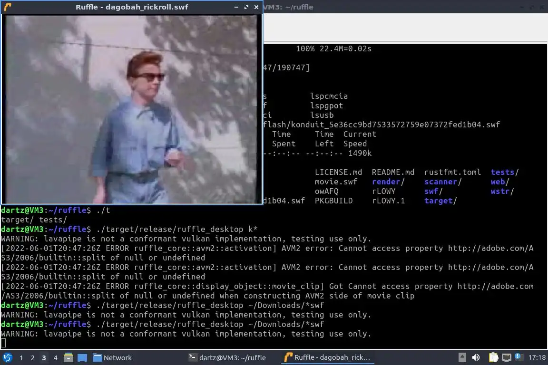Click 'lspcmcia' in the terminal output
Viewport: 548px width, 365px height.
coord(329,96)
